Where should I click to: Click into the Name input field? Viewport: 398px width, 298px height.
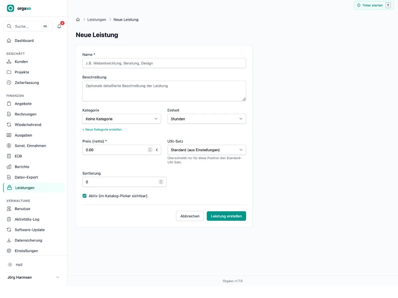(164, 63)
